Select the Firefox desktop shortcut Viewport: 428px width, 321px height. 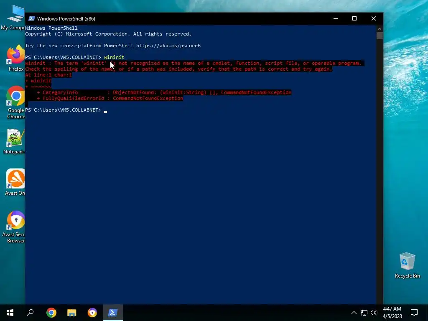(15, 59)
